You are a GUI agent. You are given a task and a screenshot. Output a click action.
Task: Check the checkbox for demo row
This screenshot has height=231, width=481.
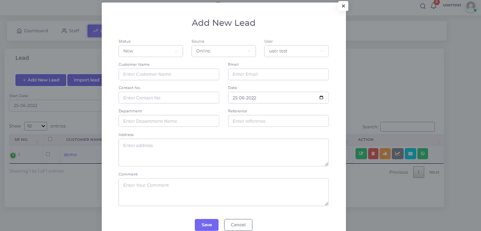(x=48, y=154)
